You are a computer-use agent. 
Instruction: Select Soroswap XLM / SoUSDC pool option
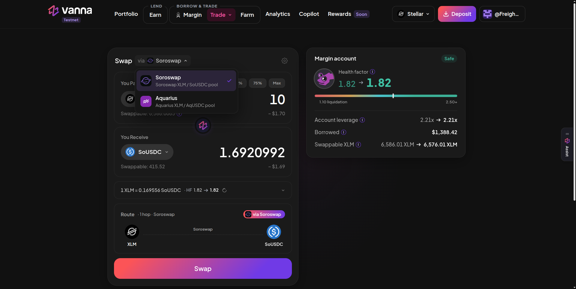click(x=186, y=81)
